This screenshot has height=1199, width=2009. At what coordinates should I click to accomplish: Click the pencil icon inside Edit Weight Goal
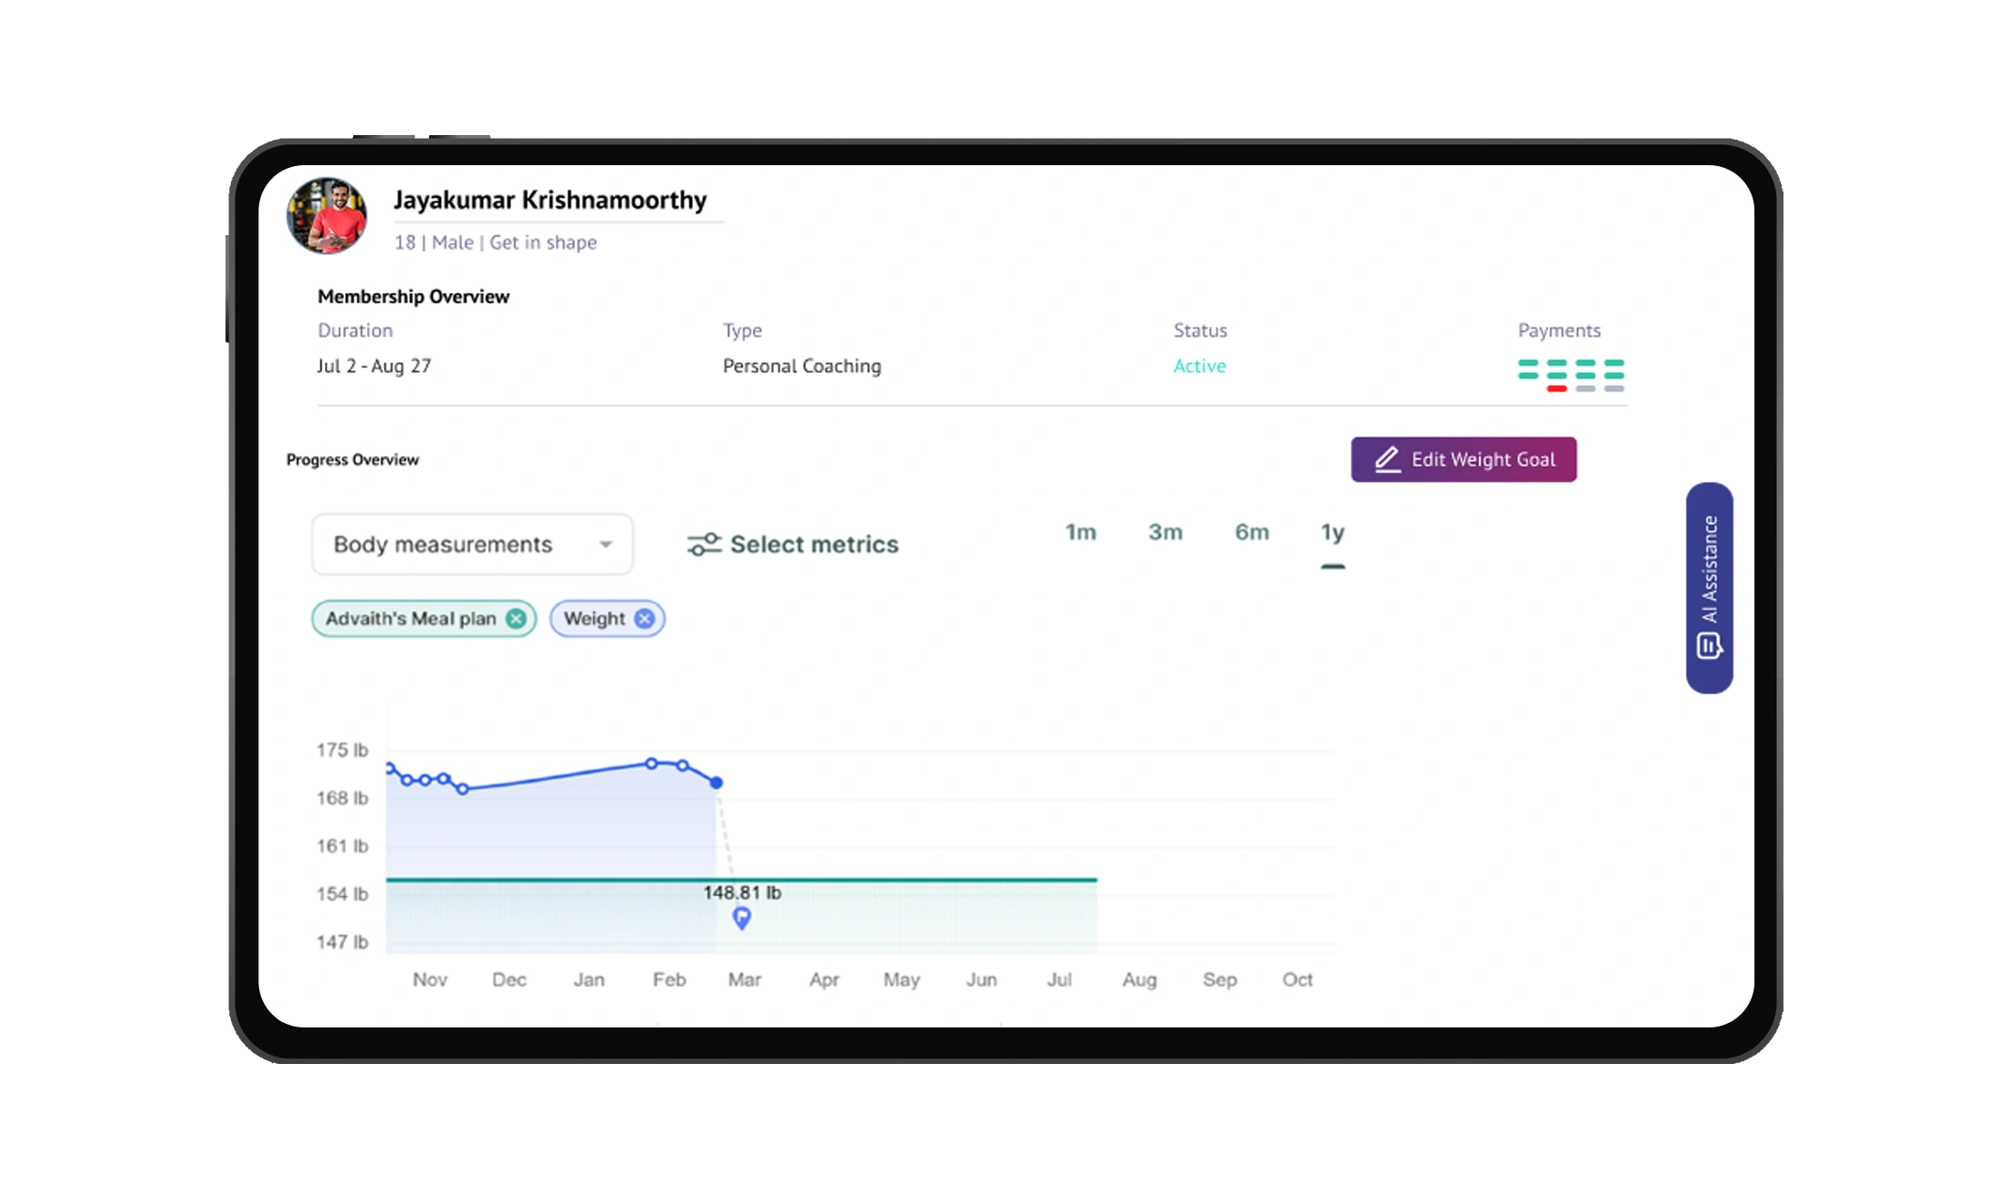[1388, 460]
